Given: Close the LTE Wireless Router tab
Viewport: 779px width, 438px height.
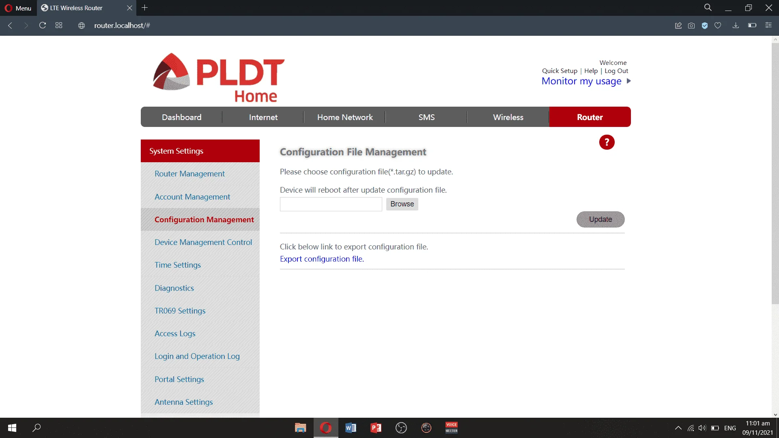Looking at the screenshot, I should tap(130, 8).
